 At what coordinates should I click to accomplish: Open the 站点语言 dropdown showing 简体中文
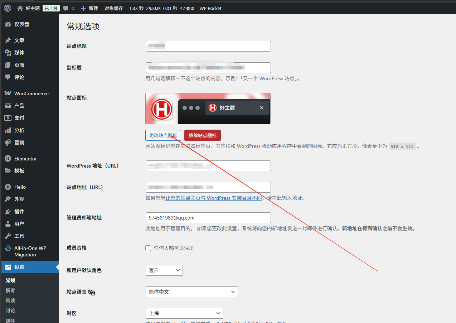coord(192,292)
